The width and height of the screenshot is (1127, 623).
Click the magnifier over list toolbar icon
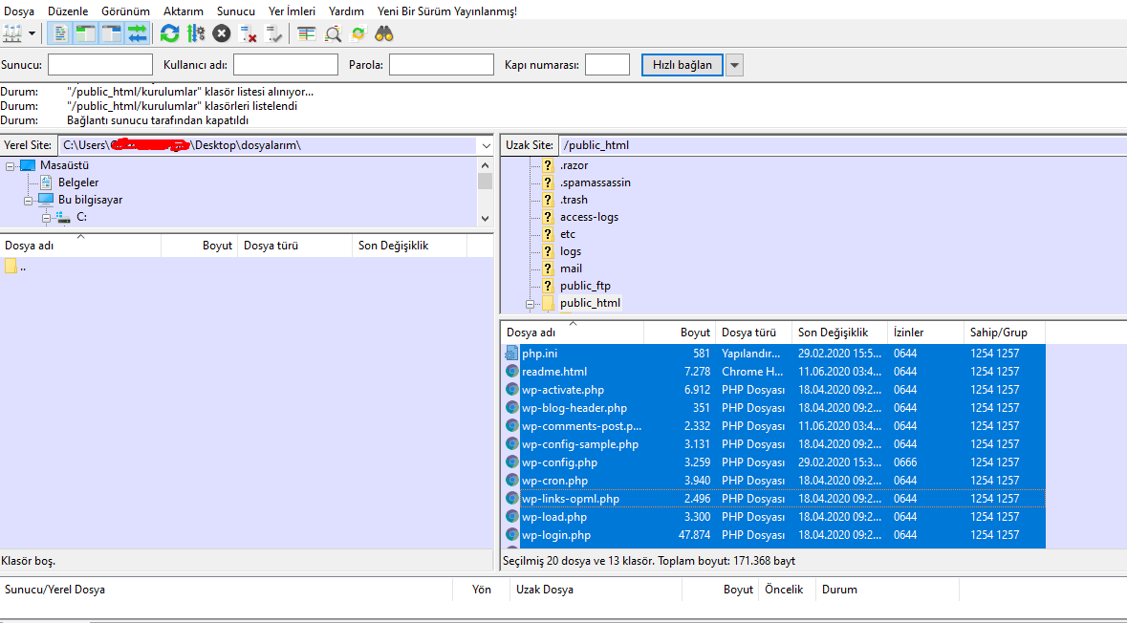point(333,33)
